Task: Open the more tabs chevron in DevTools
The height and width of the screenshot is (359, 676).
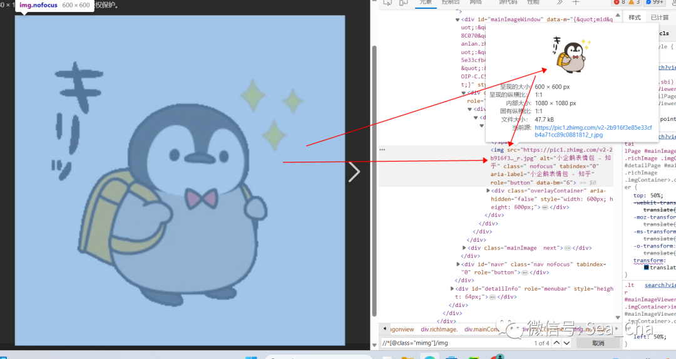Action: [560, 3]
